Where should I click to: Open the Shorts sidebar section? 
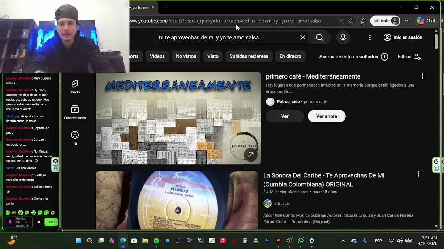[x=75, y=87]
